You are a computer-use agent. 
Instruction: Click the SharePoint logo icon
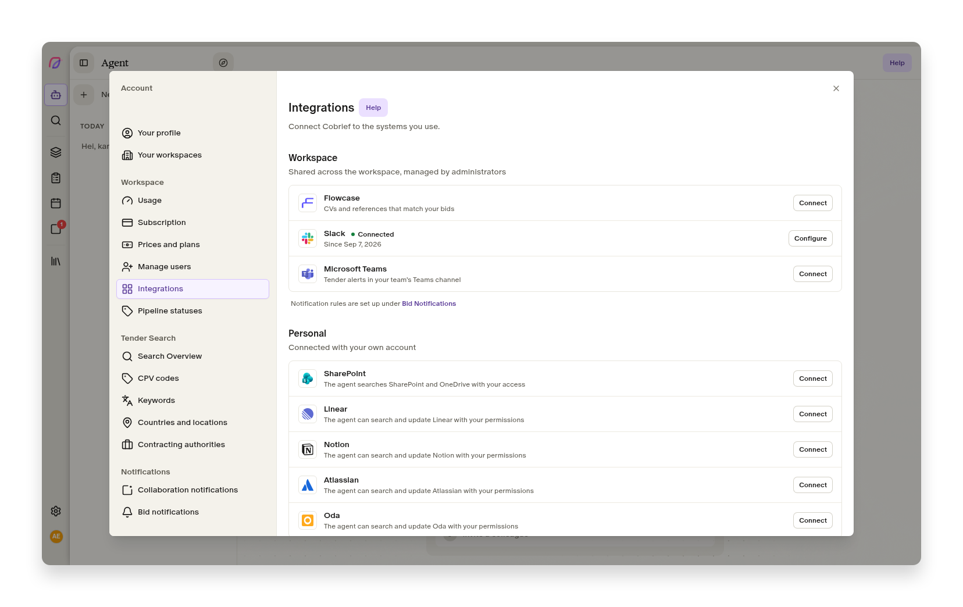308,379
